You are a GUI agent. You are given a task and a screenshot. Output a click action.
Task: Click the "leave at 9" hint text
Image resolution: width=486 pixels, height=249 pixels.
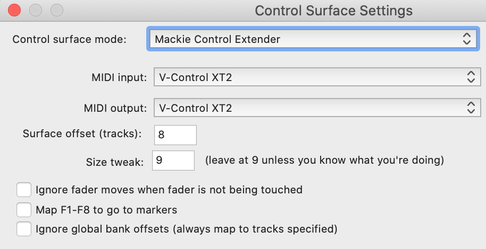pyautogui.click(x=324, y=159)
